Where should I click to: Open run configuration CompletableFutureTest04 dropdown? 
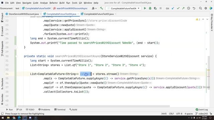point(124,8)
